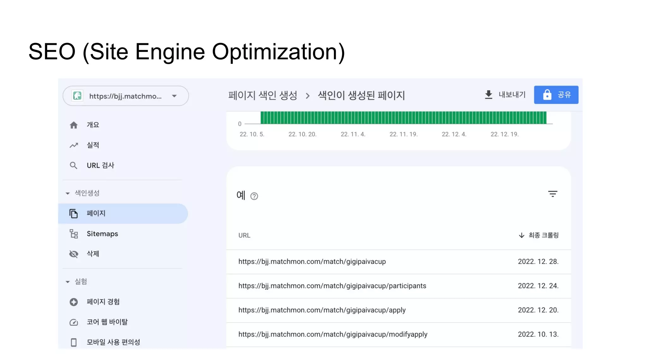The image size is (647, 364).
Task: Click the home icon beside 개요
Action: [74, 125]
